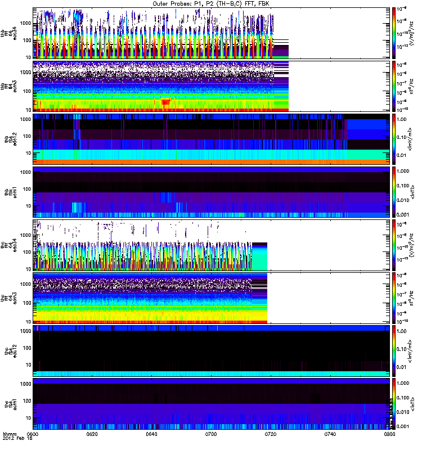Click the 0720 time tick label

point(271,434)
